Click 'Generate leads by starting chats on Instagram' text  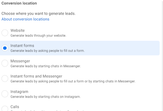click(x=45, y=97)
